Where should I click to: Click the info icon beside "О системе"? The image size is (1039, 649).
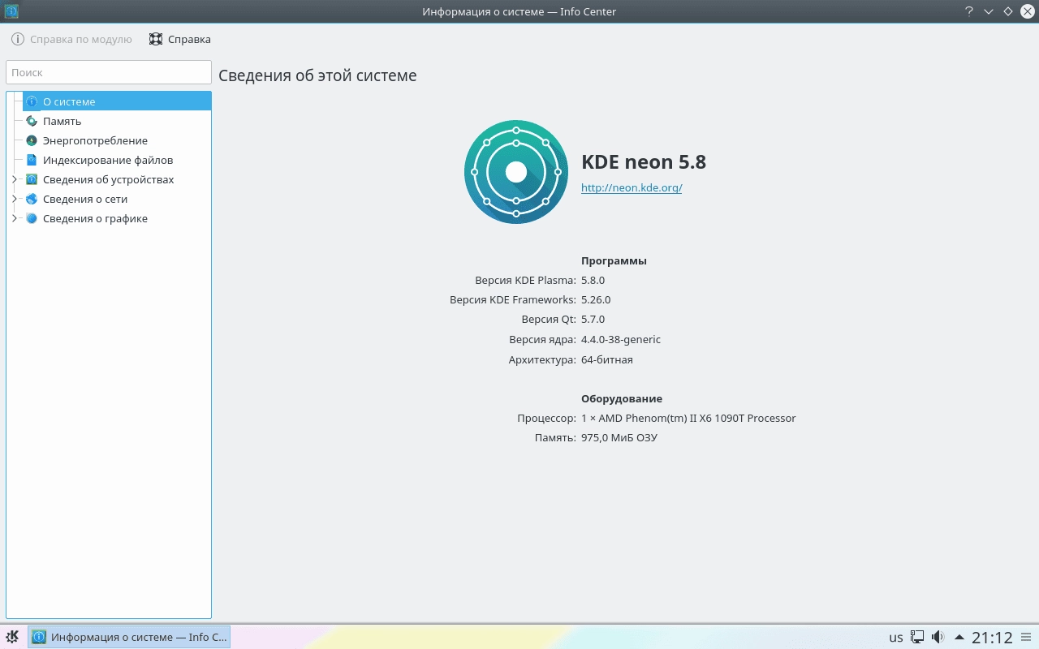(32, 101)
